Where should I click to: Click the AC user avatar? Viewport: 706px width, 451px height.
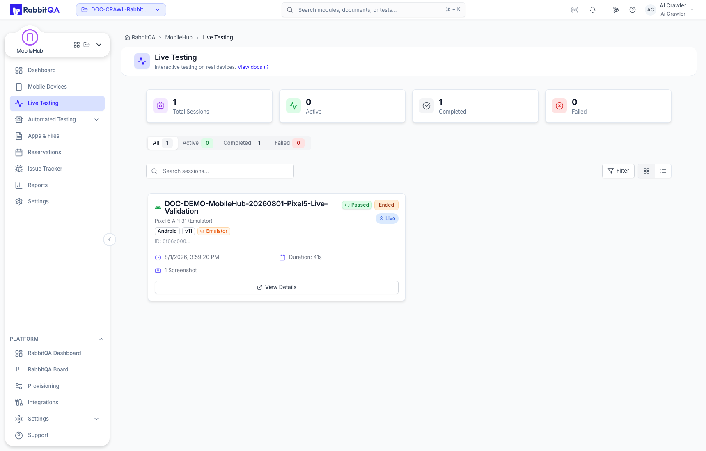[651, 10]
